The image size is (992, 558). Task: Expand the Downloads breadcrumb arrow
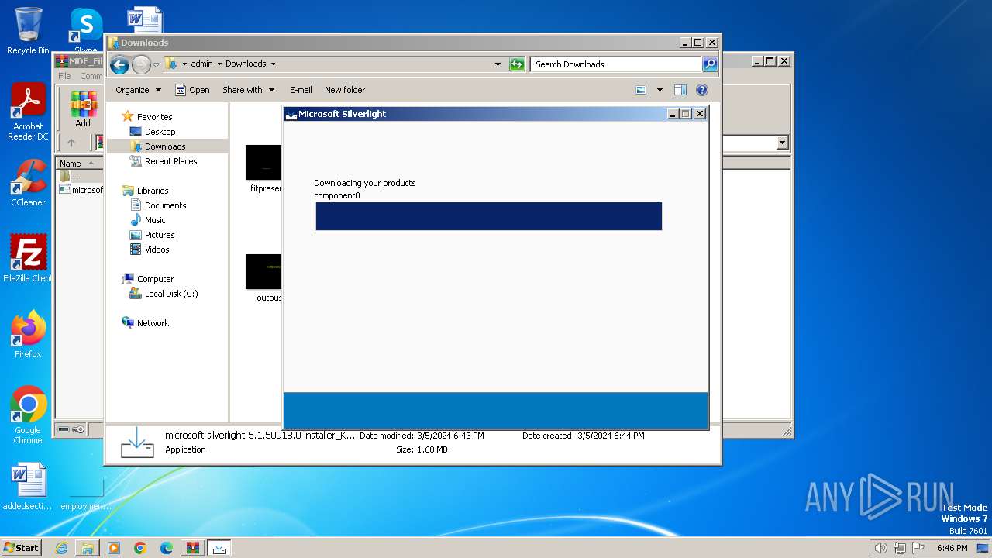pos(273,64)
